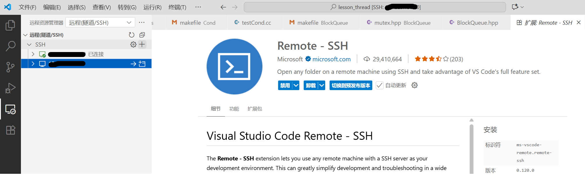This screenshot has width=585, height=177.
Task: Open the Copilot chat icon in title bar
Action: point(515,7)
